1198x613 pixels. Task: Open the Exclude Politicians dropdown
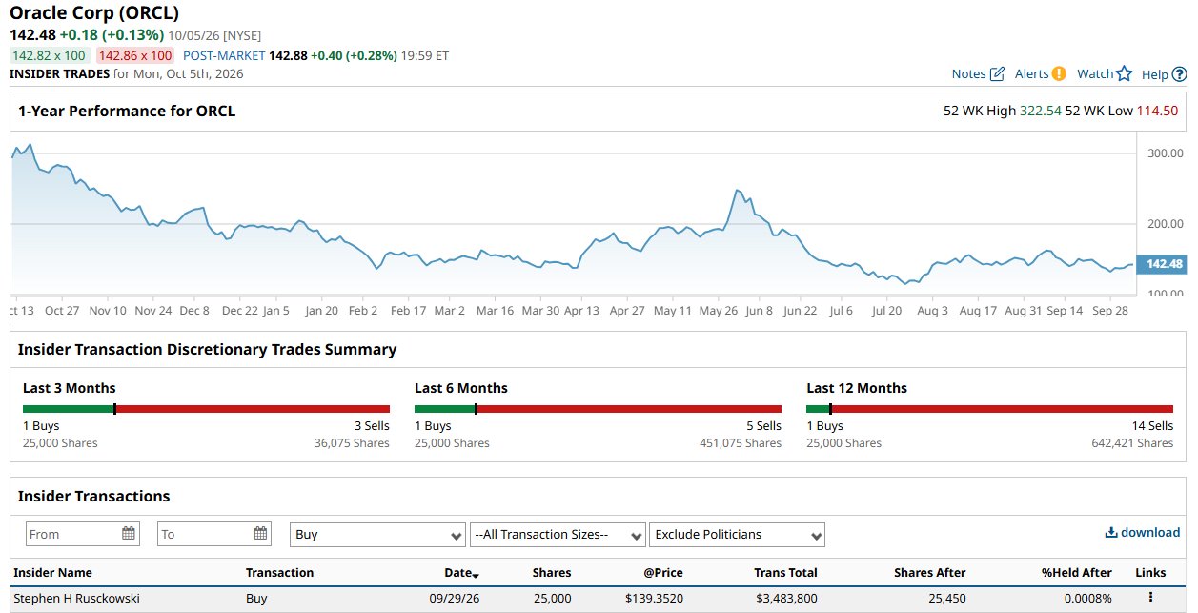coord(737,535)
